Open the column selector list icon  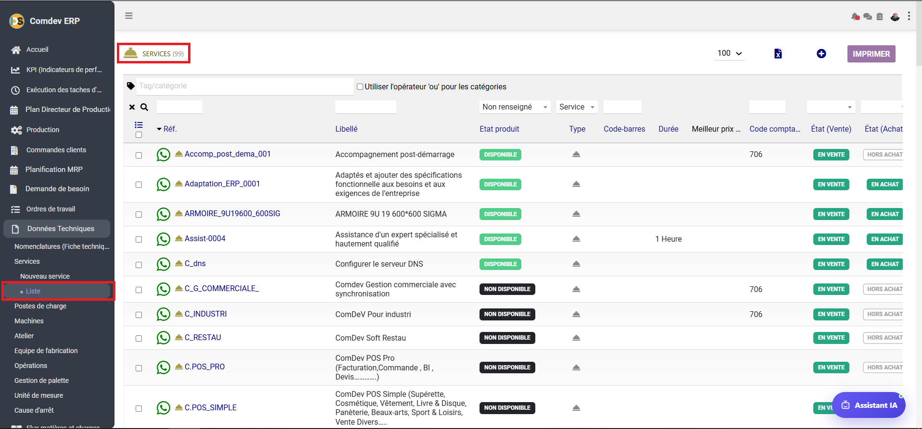tap(139, 125)
